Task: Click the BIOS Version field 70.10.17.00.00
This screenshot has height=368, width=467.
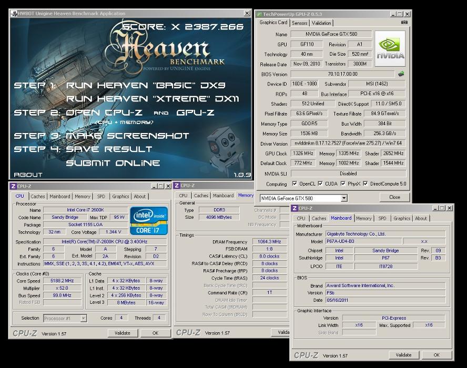Action: pos(342,74)
